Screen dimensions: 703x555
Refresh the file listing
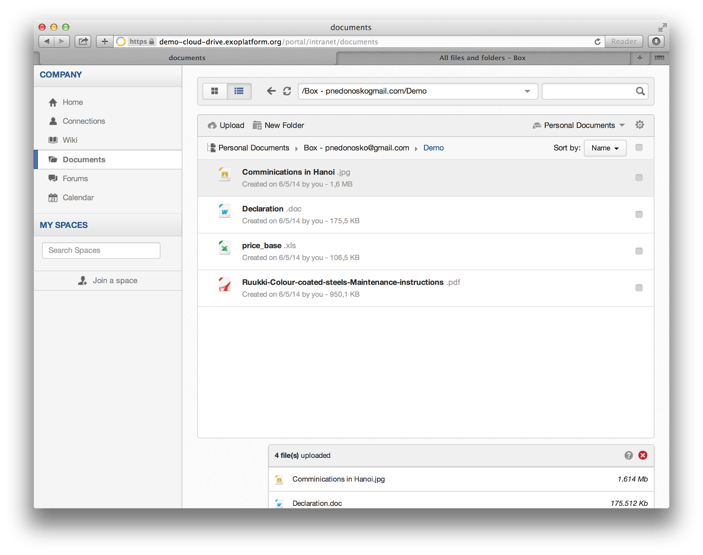tap(287, 91)
